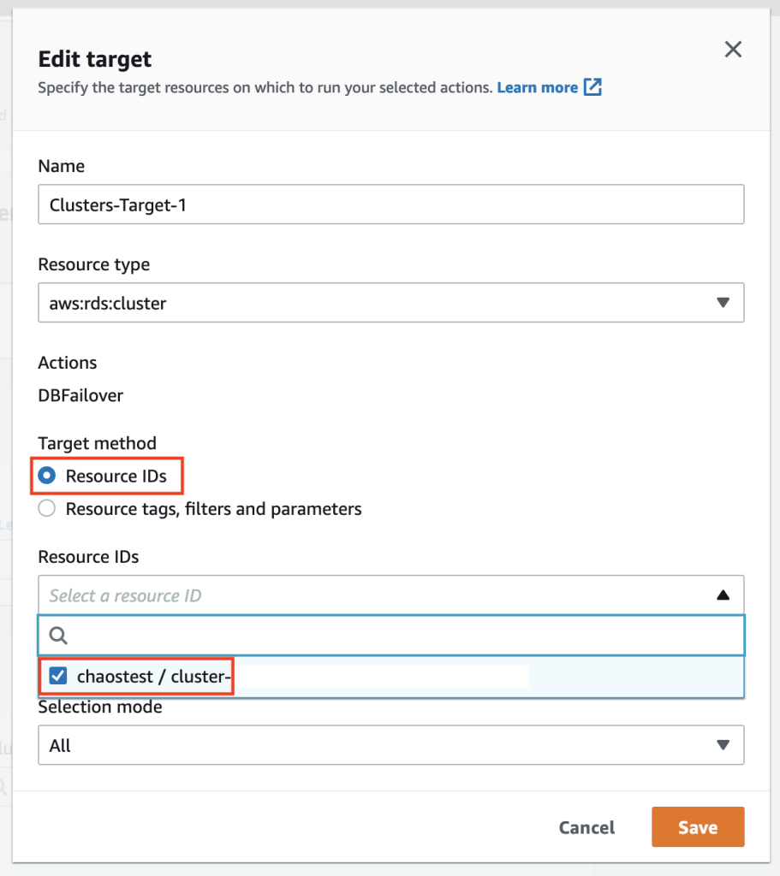Click the dropdown arrow for Selection mode

[x=723, y=744]
